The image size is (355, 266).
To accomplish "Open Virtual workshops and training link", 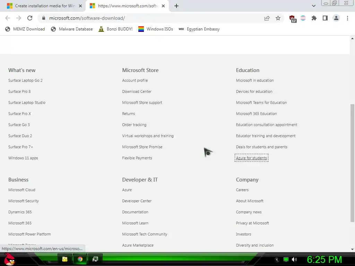I will pyautogui.click(x=148, y=136).
